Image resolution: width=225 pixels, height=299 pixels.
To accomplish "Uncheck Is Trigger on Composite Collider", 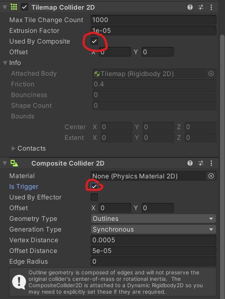I will tap(94, 187).
